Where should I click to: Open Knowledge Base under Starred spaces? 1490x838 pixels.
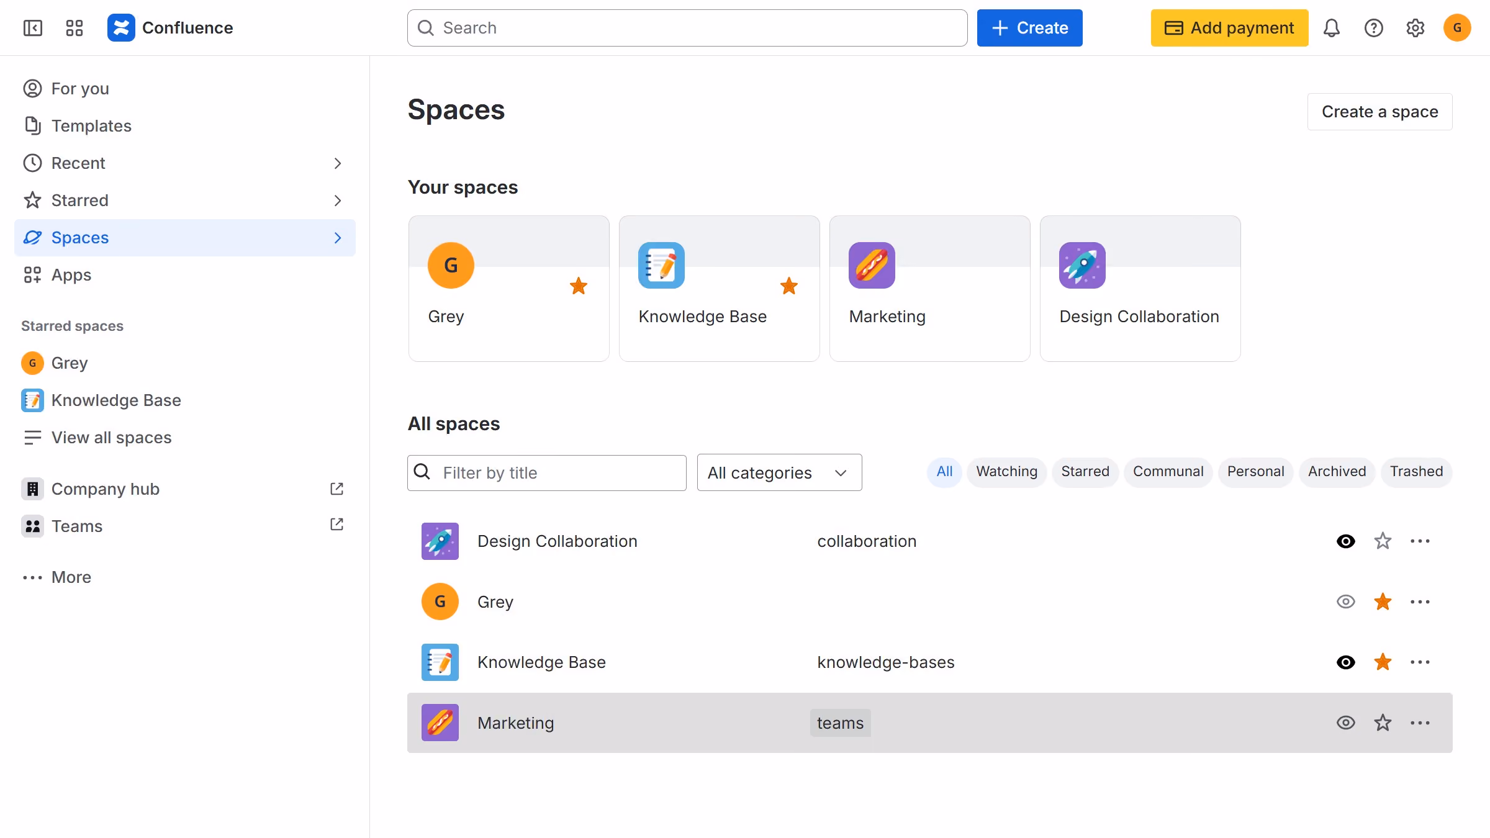[185, 400]
